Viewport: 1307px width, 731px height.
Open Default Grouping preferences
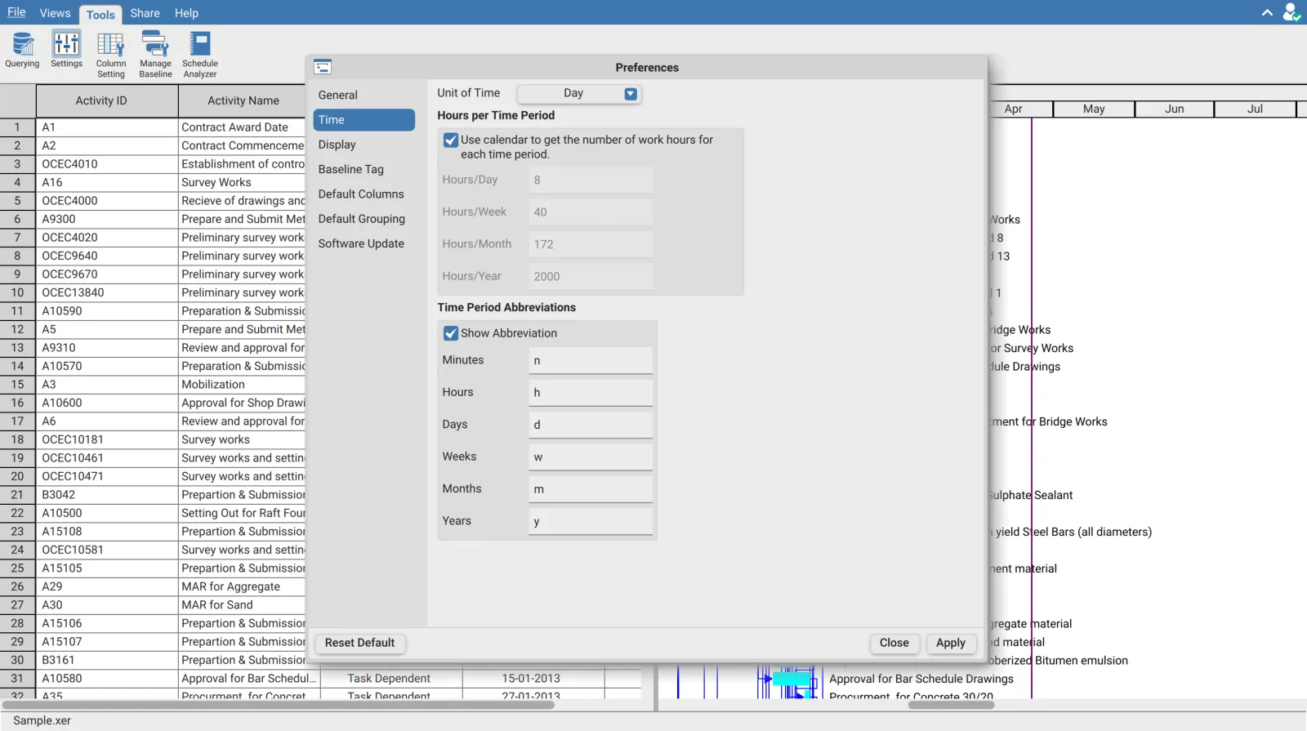coord(364,219)
